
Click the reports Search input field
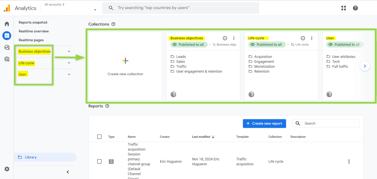pyautogui.click(x=326, y=123)
